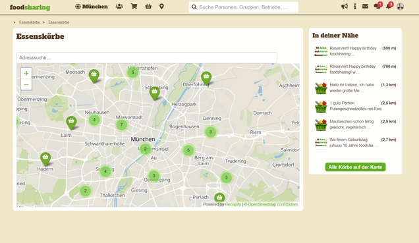Open the food basket menu in navbar

tap(148, 7)
